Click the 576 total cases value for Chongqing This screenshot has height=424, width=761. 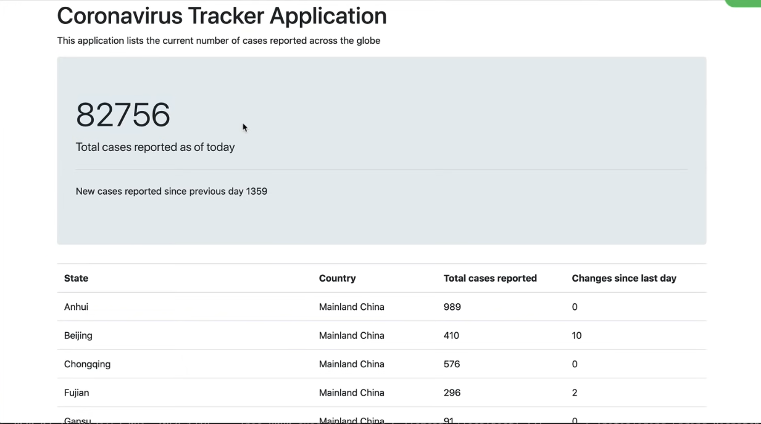452,364
